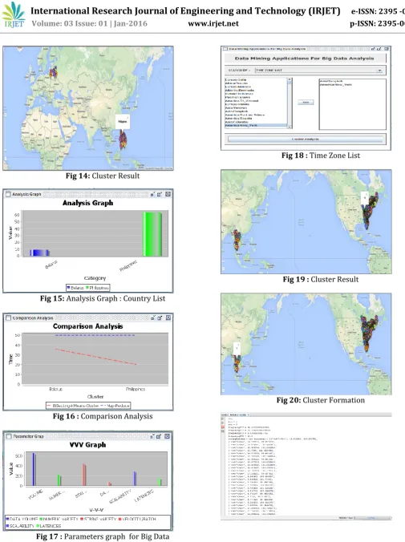The image size is (405, 542).
Task: Click the IRJET logo in the header
Action: 14,15
